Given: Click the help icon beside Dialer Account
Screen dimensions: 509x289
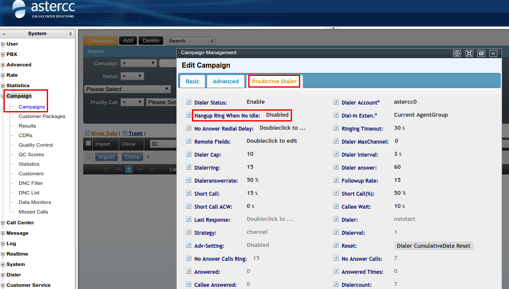Looking at the screenshot, I should pyautogui.click(x=336, y=102).
